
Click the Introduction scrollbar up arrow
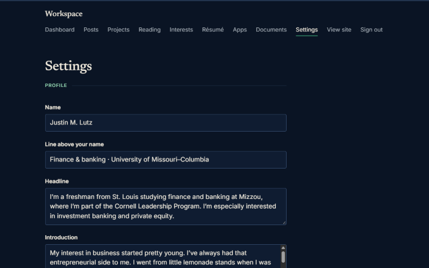(x=283, y=248)
